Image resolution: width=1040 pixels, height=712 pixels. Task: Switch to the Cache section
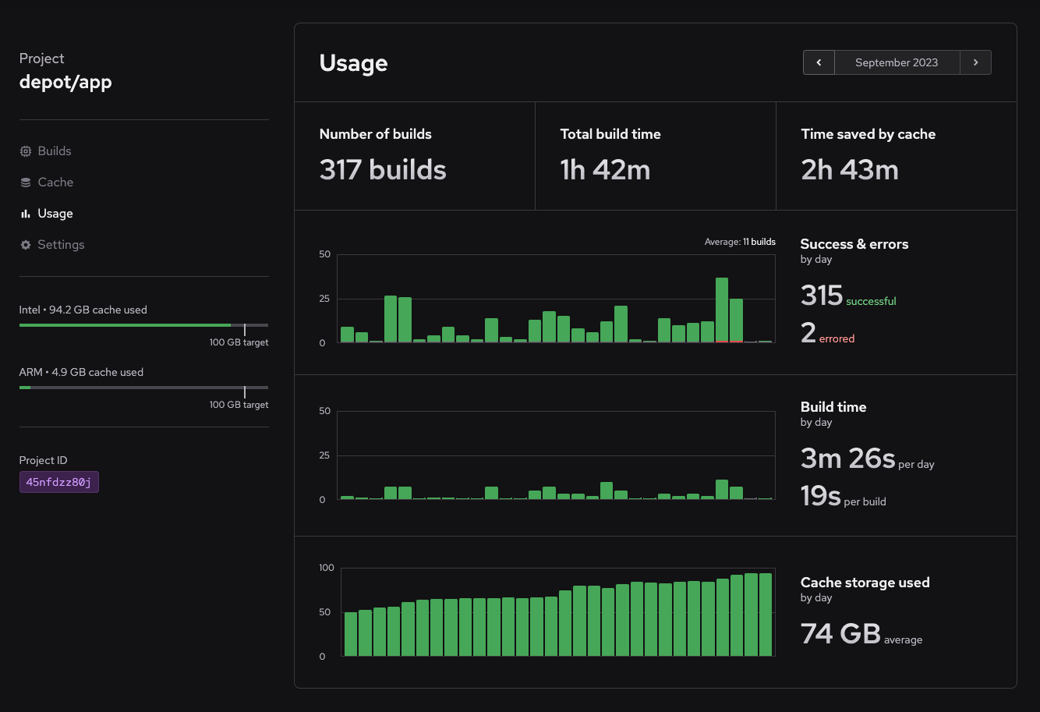tap(48, 182)
